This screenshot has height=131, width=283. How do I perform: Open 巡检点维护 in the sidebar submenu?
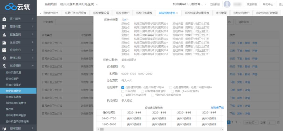[x=12, y=79]
